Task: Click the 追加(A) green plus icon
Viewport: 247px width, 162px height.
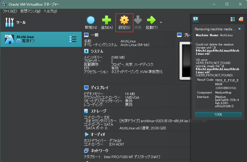Action: point(107,20)
